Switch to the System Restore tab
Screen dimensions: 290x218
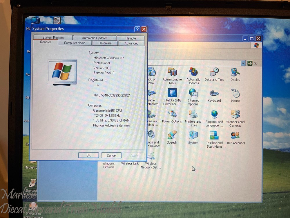[x=53, y=37]
